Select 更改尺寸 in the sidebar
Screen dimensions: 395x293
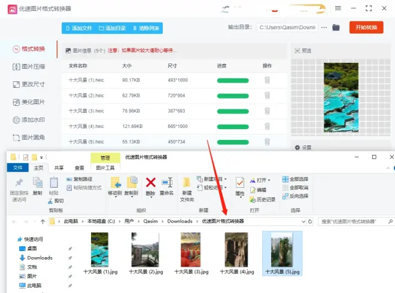pyautogui.click(x=29, y=84)
